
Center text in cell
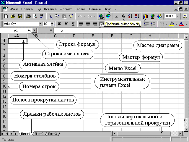[x=88, y=24]
